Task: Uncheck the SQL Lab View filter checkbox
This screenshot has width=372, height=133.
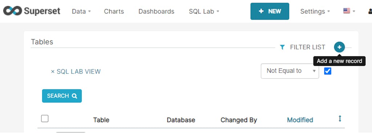Action: coord(328,71)
